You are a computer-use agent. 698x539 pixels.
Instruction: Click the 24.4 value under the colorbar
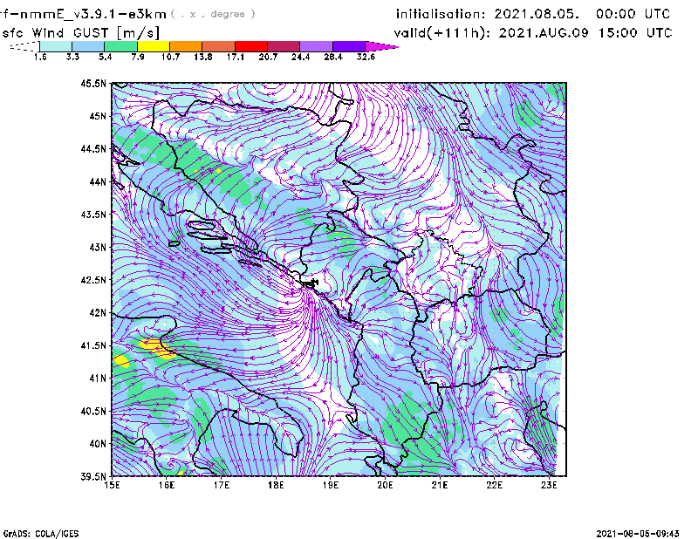[x=300, y=57]
